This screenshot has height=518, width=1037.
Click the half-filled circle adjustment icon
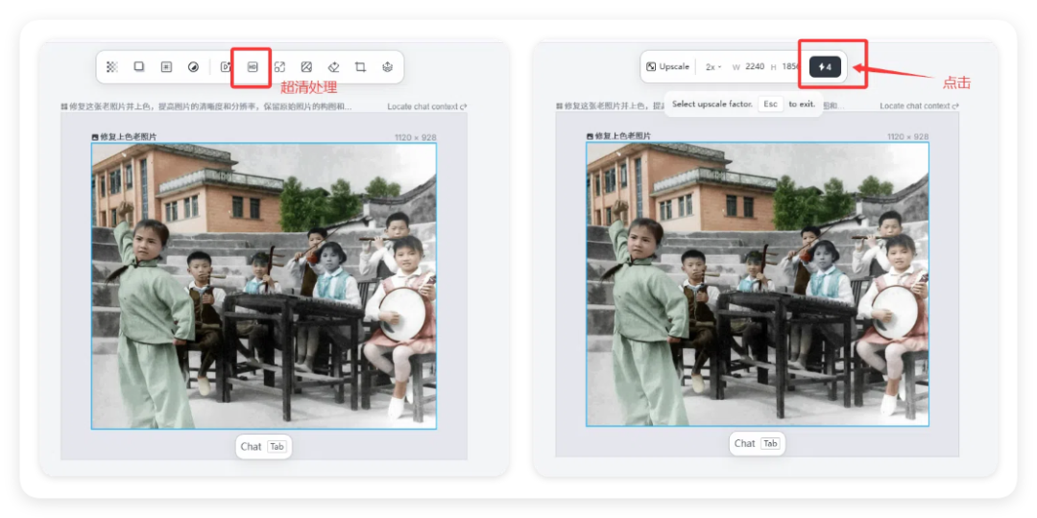(x=193, y=67)
